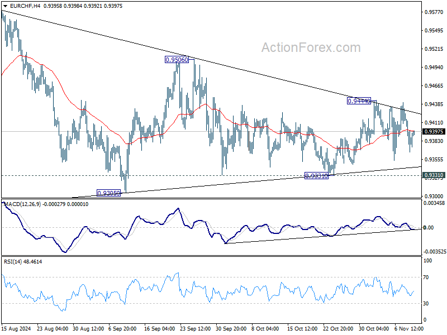Viewport: 447px width, 335px height.
Task: Select the 0.95060 price label
Action: click(x=177, y=60)
